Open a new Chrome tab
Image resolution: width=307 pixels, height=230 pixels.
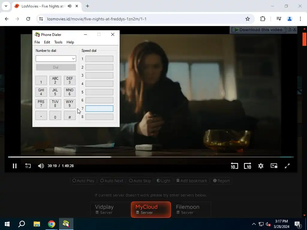(88, 6)
